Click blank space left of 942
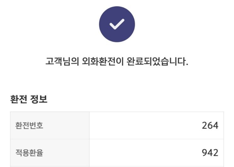This screenshot has width=234, height=167. 142,153
